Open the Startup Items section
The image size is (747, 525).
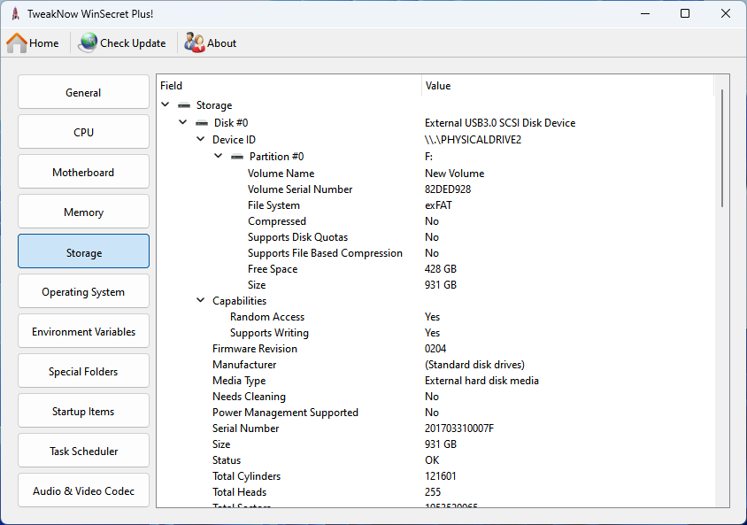coord(83,411)
